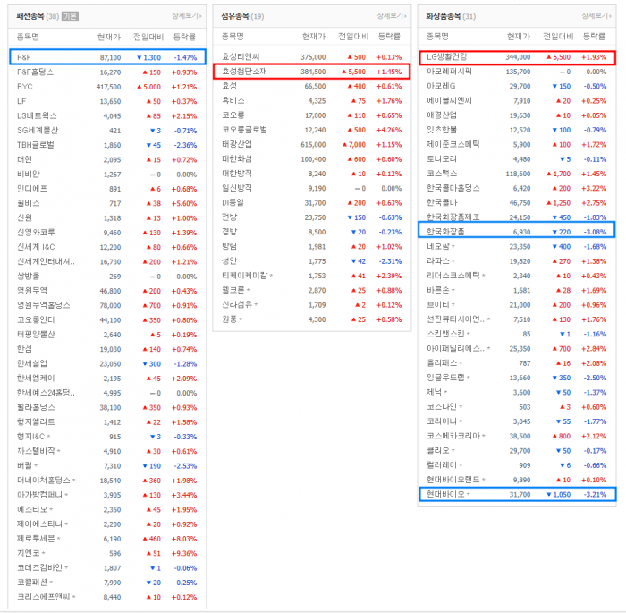Open 한국콜마홀딩스 stock entry
This screenshot has width=626, height=613.
click(x=453, y=188)
